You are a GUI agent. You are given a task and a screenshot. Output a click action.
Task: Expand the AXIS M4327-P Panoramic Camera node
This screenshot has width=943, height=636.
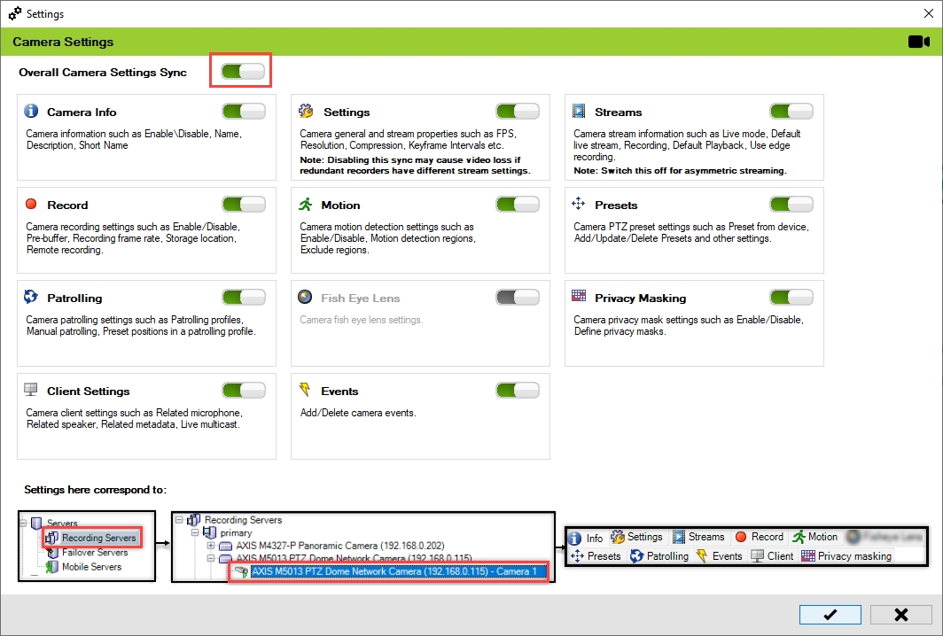[211, 546]
